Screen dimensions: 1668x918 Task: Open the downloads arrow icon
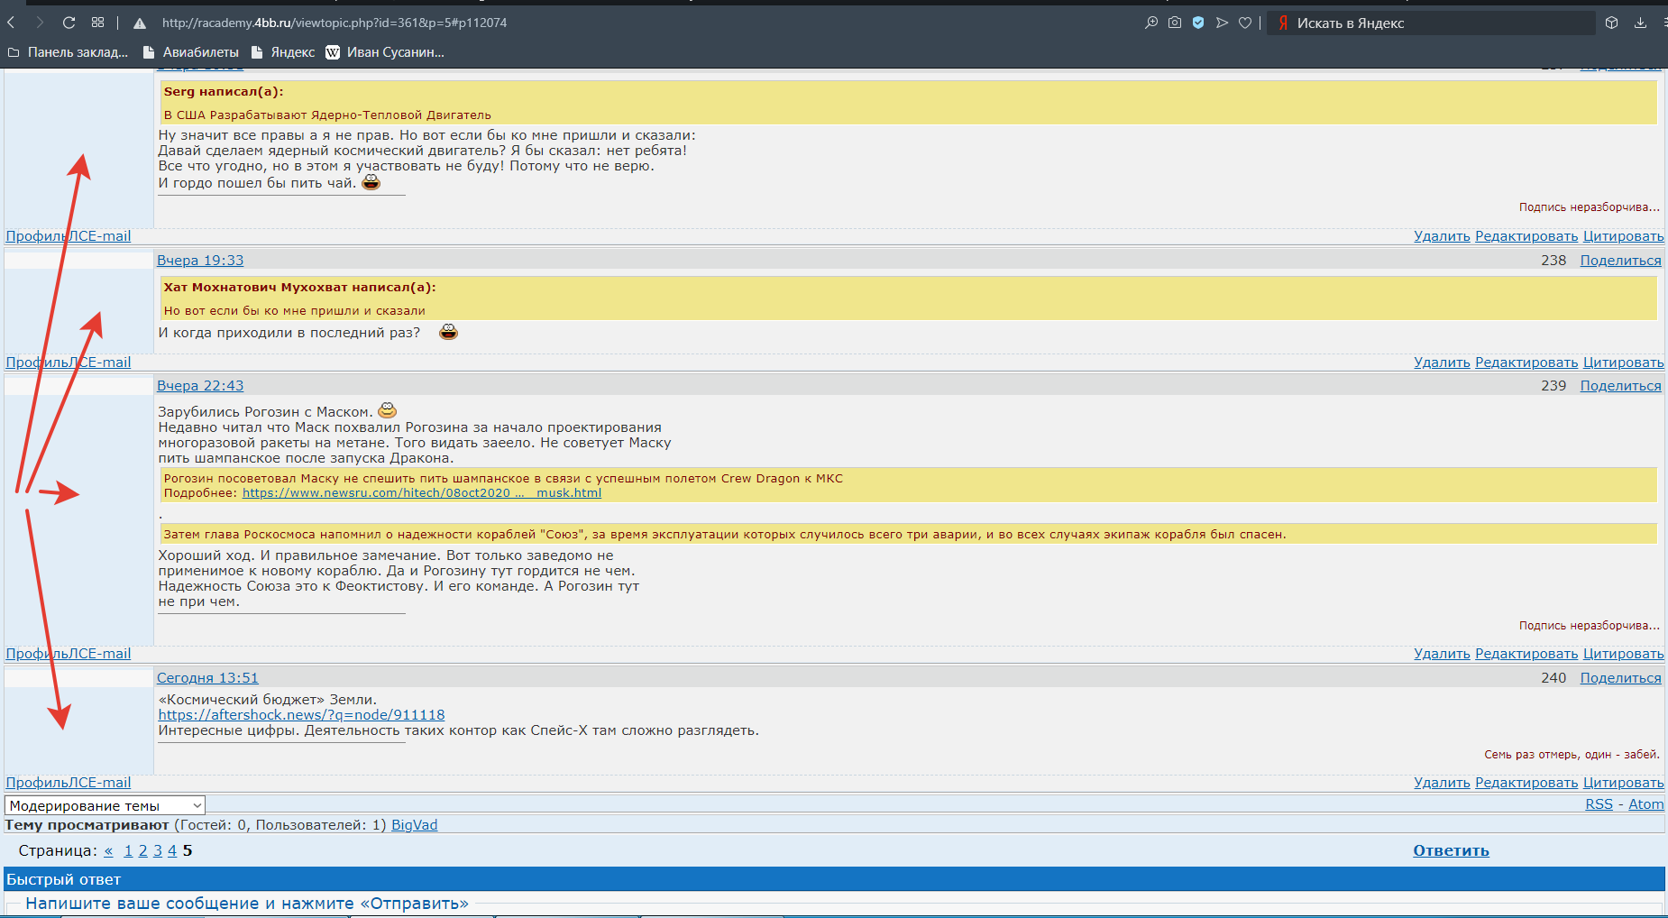pos(1640,23)
